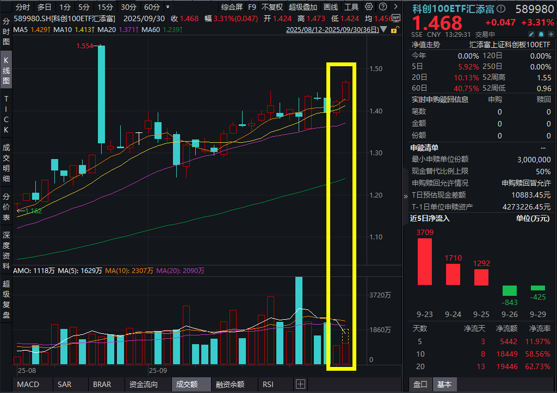Open the date range dropdown triangle
557x393 pixels.
[383, 30]
